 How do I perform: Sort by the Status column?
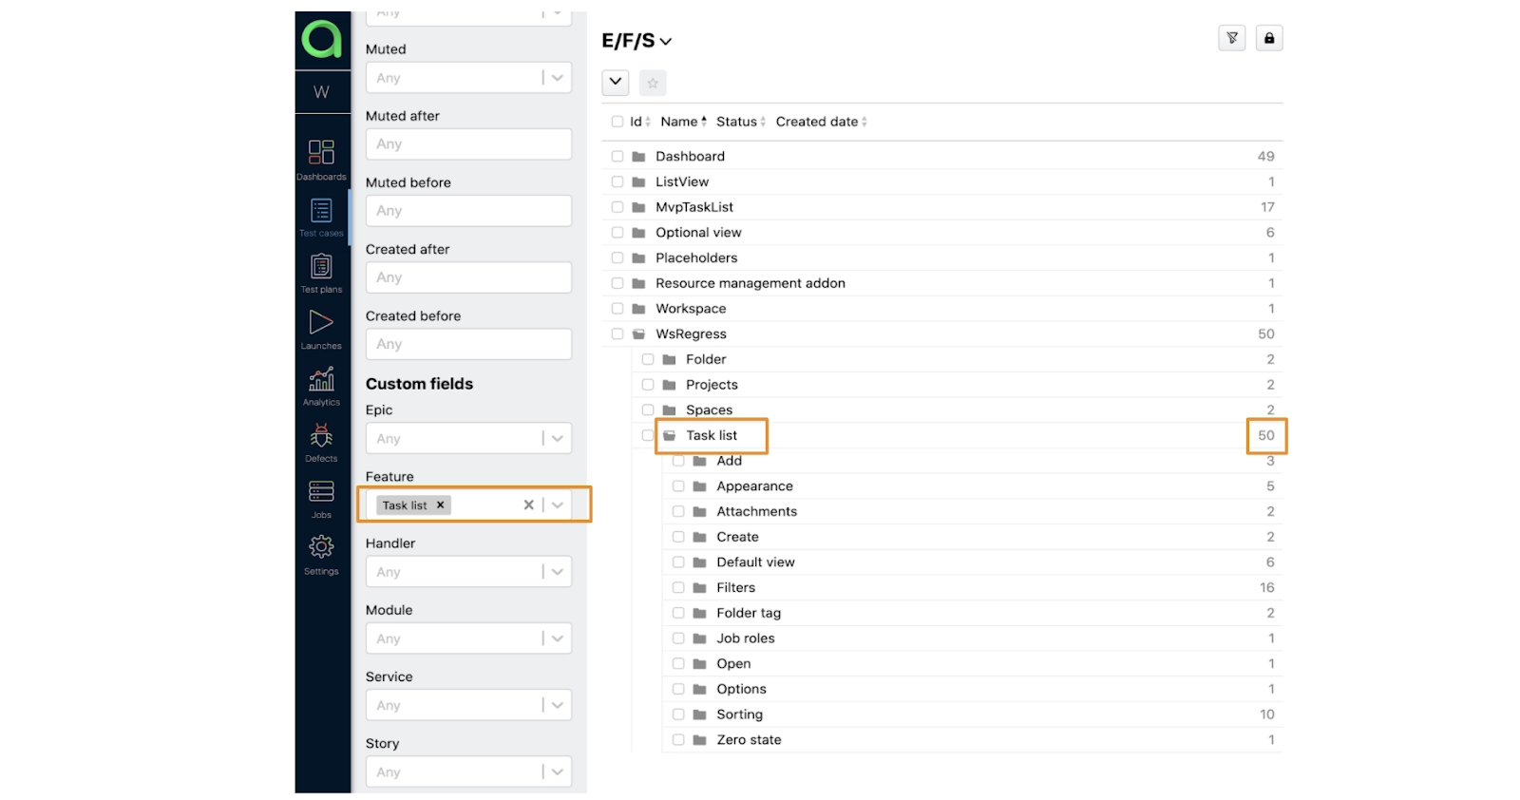coord(740,122)
